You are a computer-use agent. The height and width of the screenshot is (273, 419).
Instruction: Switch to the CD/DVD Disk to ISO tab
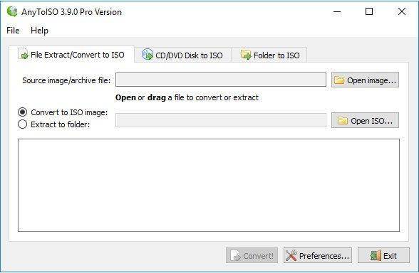(x=182, y=55)
